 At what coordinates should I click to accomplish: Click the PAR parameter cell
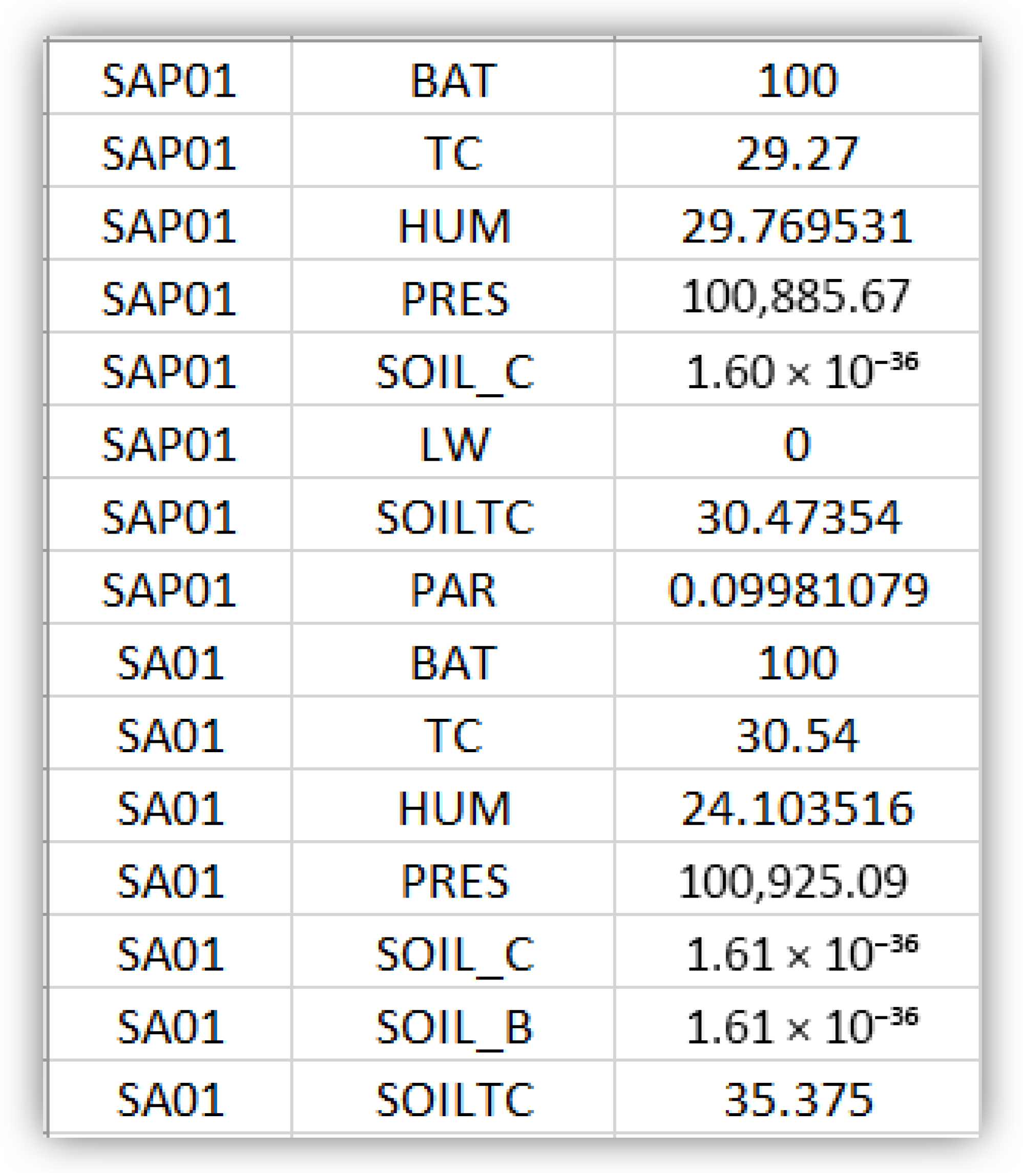[453, 589]
